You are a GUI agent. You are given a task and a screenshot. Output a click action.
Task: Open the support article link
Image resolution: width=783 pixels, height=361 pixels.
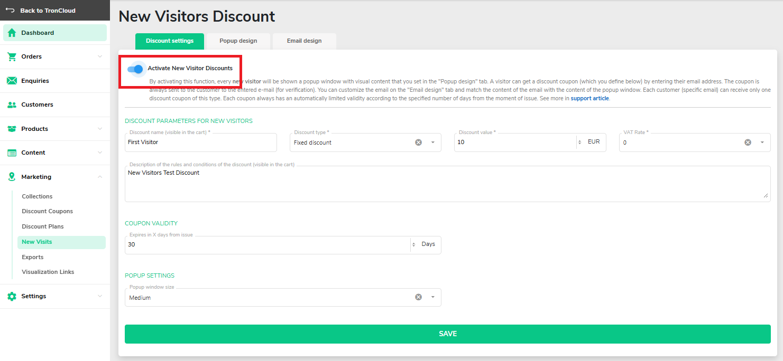point(590,98)
